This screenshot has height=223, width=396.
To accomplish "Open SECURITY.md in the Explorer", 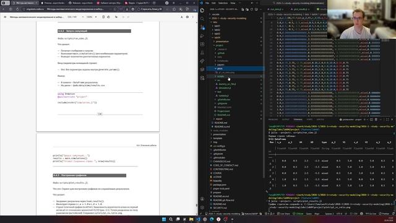I will click(x=220, y=208).
